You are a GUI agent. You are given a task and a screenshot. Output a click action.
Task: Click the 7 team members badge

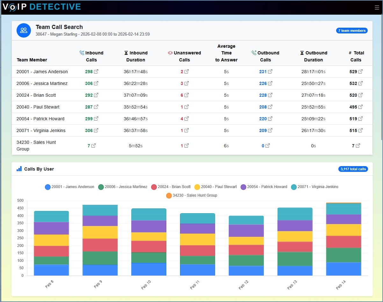click(352, 31)
